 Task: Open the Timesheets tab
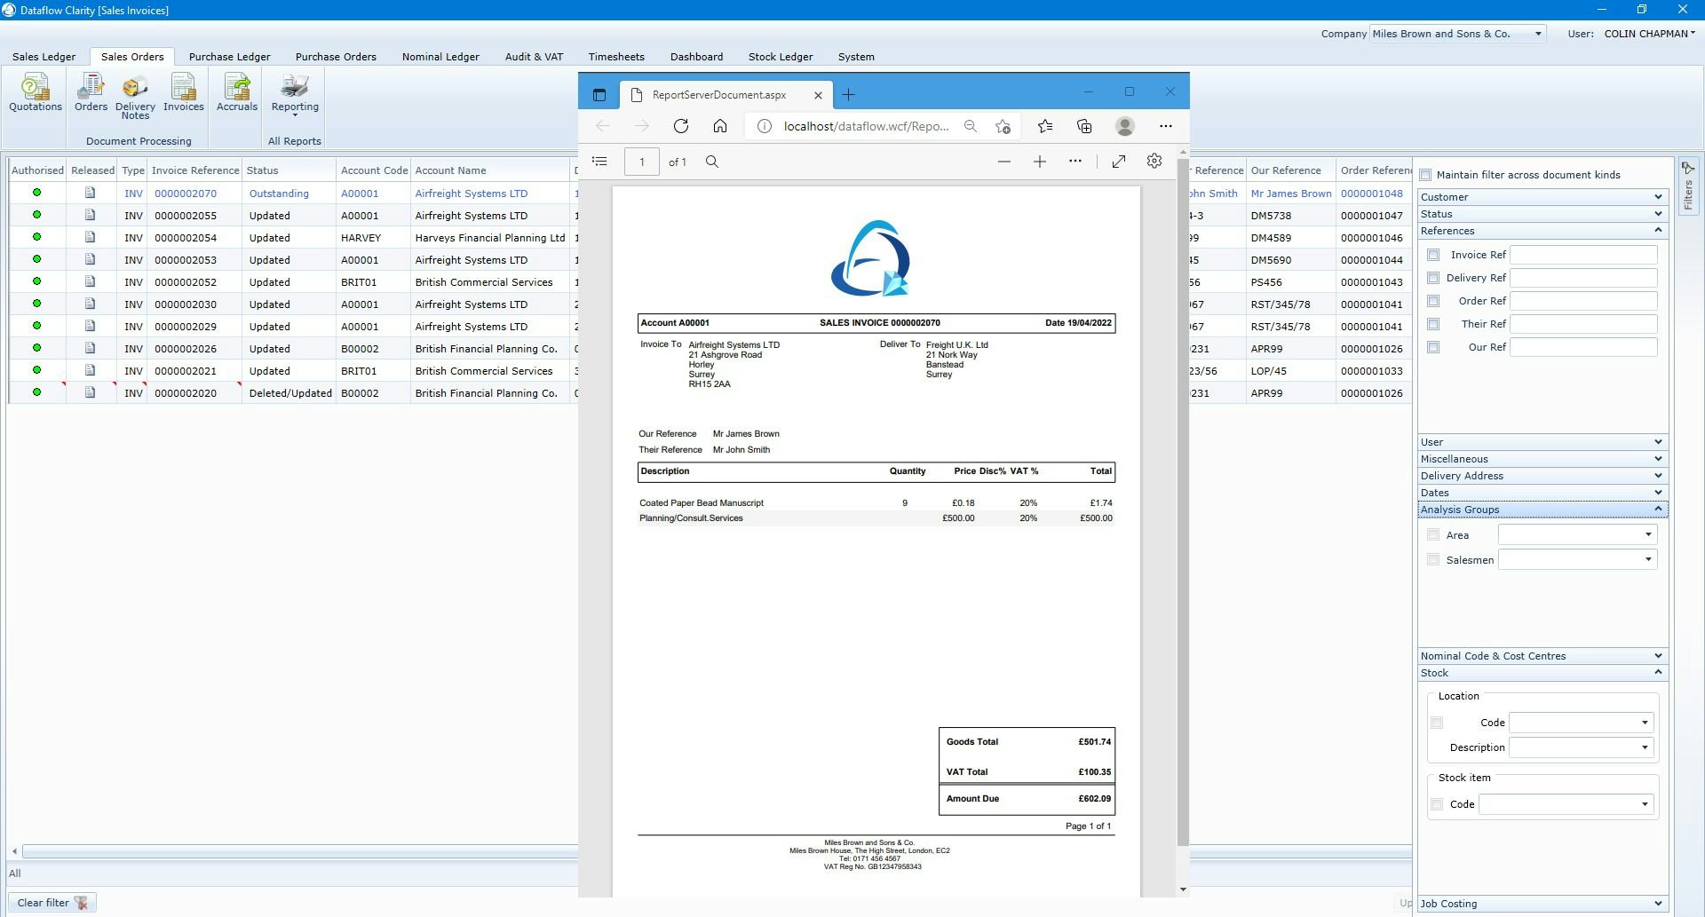click(616, 57)
